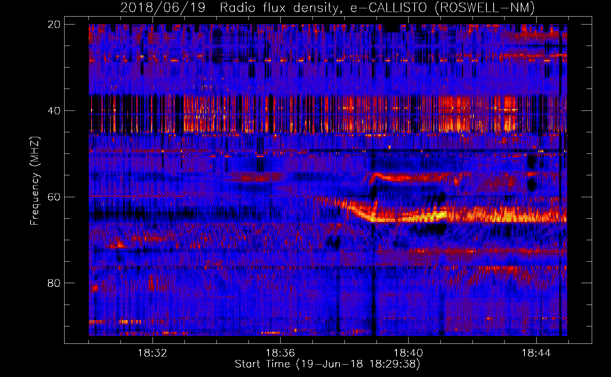Click the 18:32 time tick label

152,353
